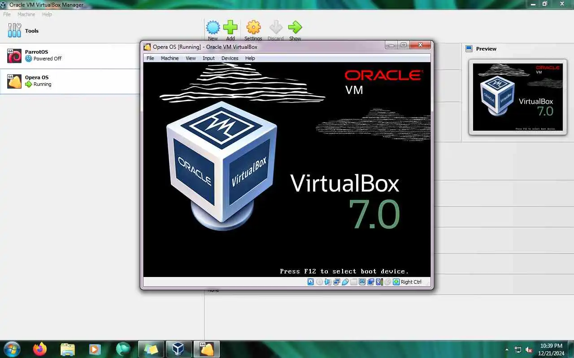Click the volume icon in system tray
574x358 pixels.
pyautogui.click(x=529, y=349)
